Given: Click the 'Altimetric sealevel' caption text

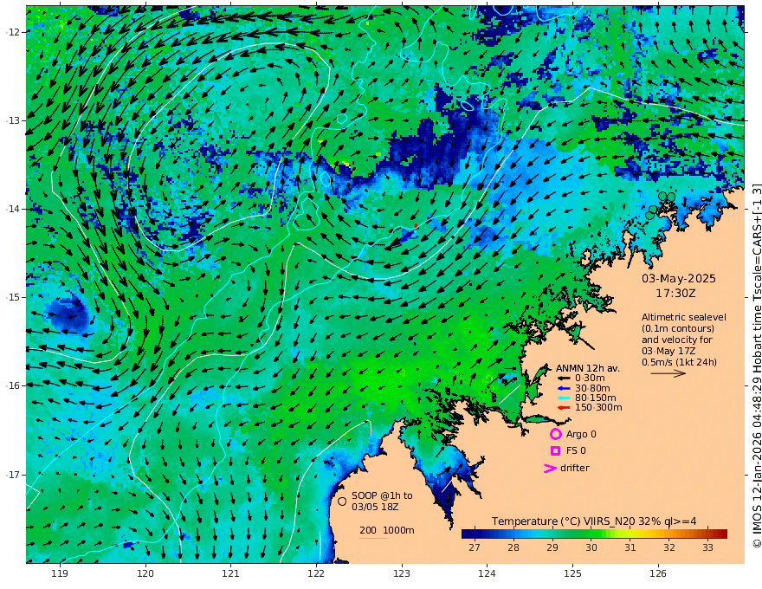Looking at the screenshot, I should click(x=684, y=317).
